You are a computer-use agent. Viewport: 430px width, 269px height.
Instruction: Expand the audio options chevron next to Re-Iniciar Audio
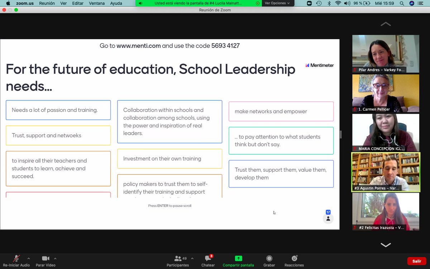(x=28, y=258)
